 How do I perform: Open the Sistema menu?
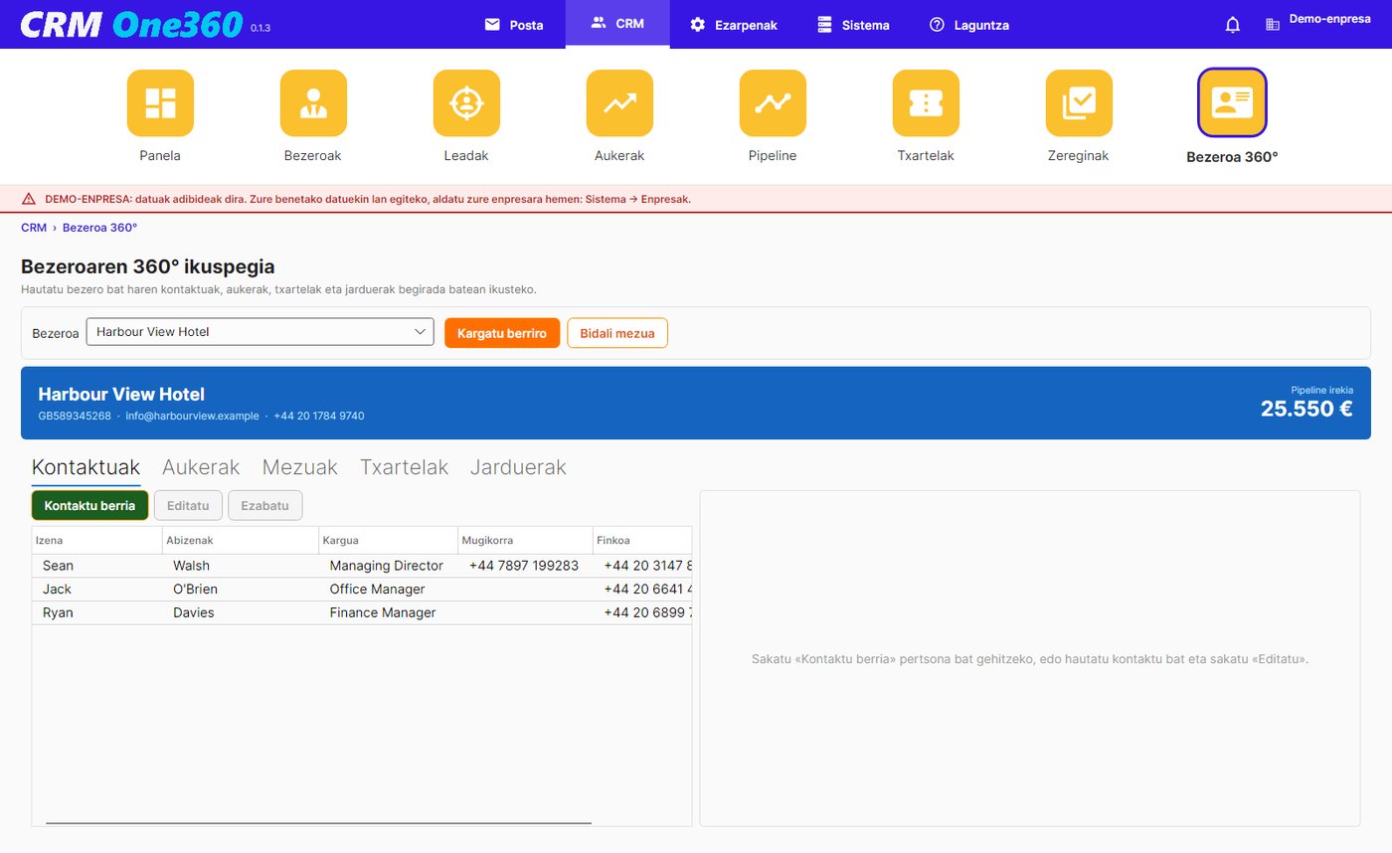pyautogui.click(x=853, y=25)
